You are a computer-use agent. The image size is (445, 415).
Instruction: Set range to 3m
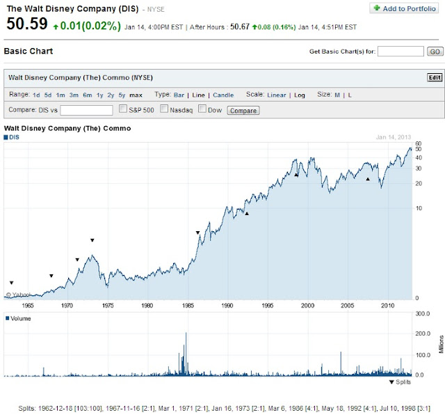(74, 95)
